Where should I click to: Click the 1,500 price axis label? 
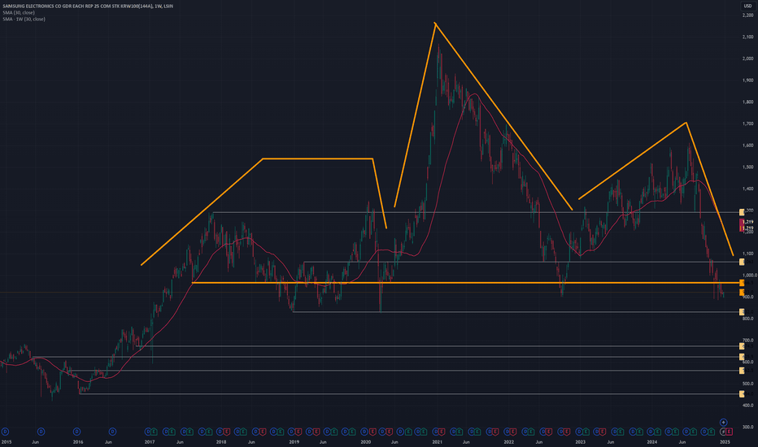(x=747, y=167)
